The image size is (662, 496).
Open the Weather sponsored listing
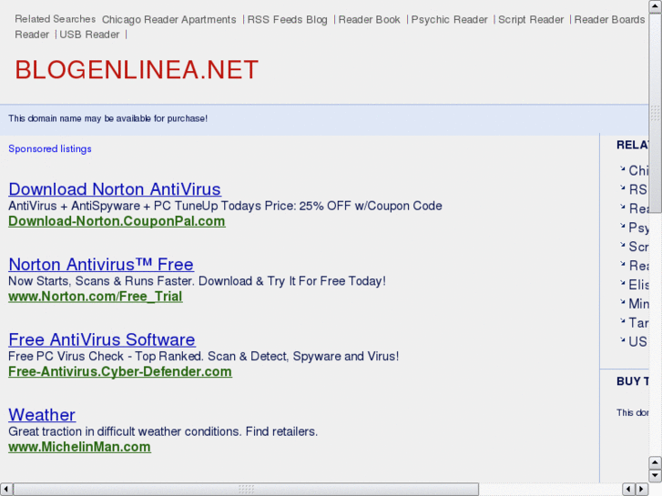click(x=42, y=415)
